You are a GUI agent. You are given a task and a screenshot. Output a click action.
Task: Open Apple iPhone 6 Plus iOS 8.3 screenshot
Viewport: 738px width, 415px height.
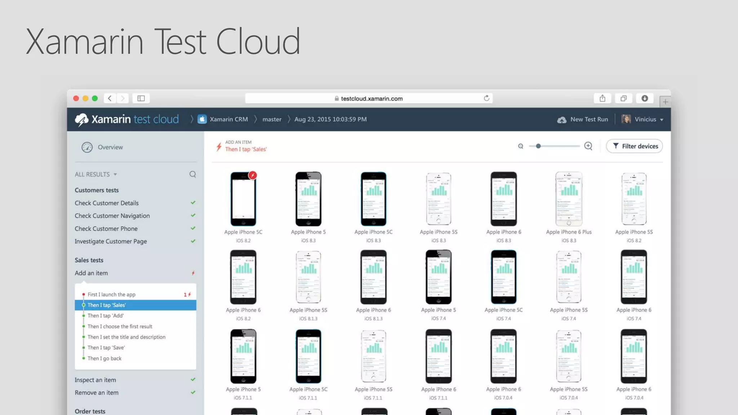[569, 199]
